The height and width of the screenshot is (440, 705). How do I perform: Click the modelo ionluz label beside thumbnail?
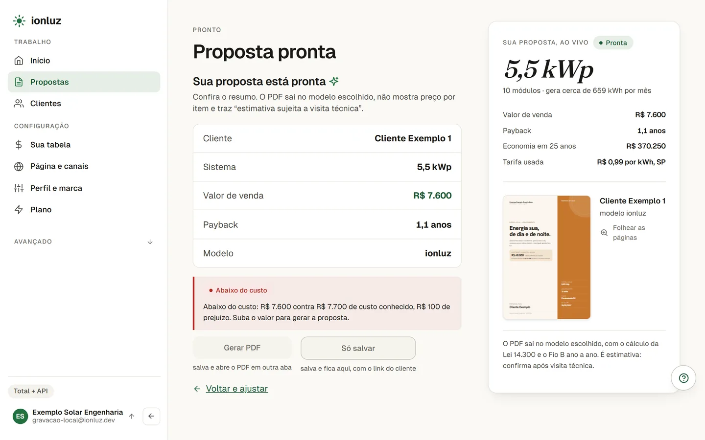coord(623,213)
